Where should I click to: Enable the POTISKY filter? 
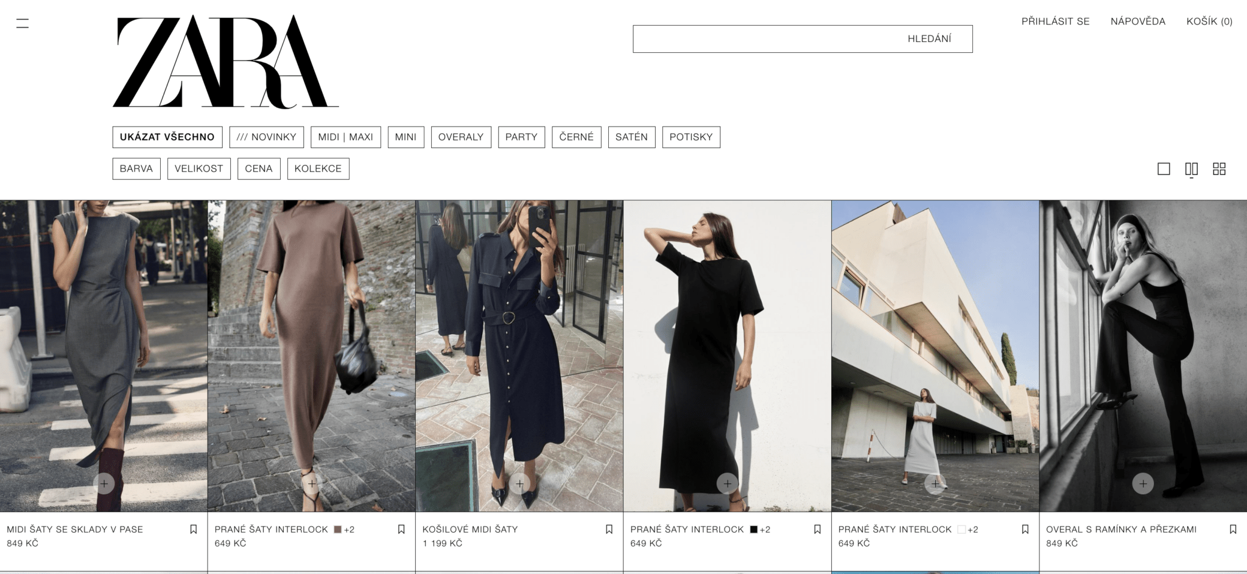[691, 137]
